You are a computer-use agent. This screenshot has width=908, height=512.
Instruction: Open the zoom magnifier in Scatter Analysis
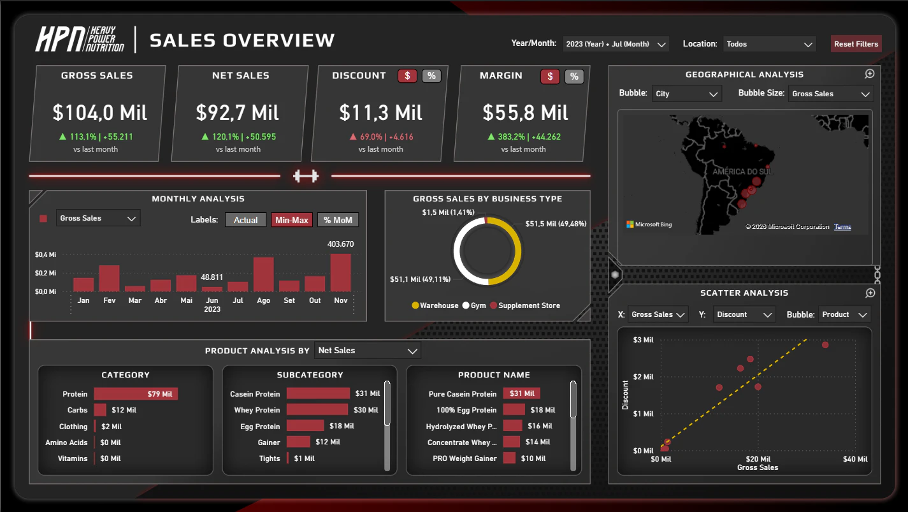point(870,293)
